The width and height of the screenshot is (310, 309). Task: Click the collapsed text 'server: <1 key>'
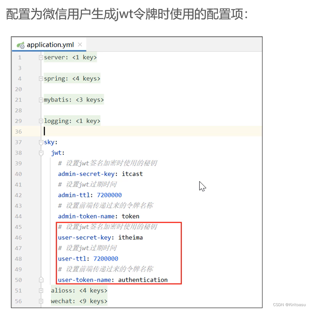[70, 57]
